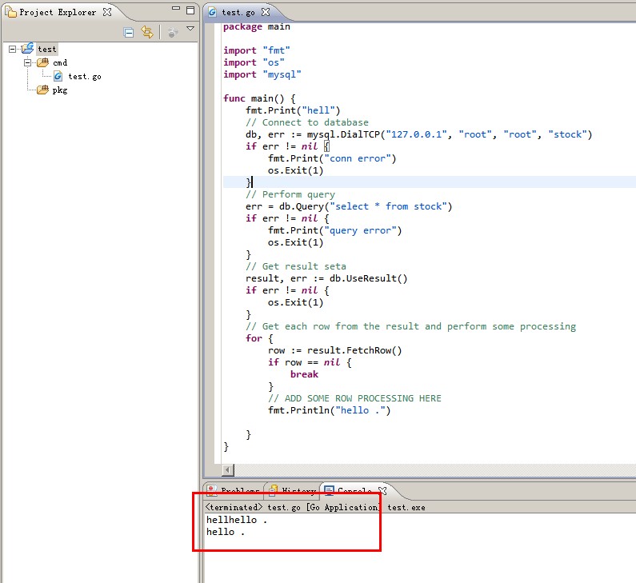Screen dimensions: 636x583
Task: Select the cmd package folder
Action: pyautogui.click(x=59, y=62)
